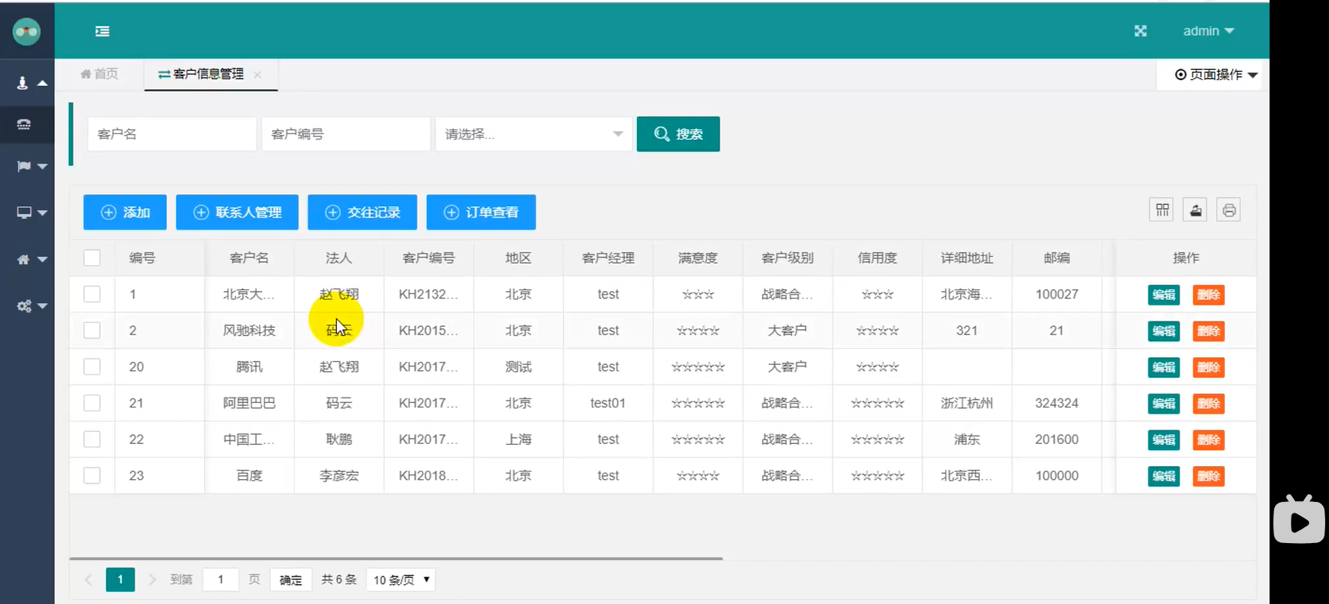The image size is (1329, 604).
Task: Close the 客户信息管理 tab
Action: 258,75
